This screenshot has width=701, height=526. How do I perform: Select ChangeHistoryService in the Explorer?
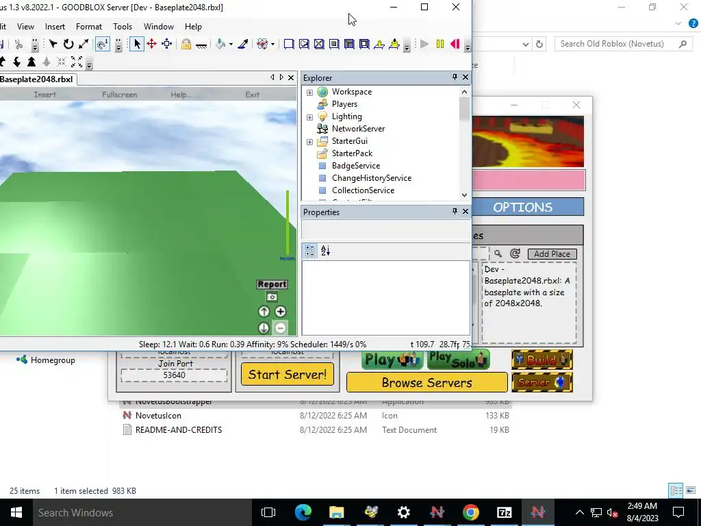pyautogui.click(x=371, y=177)
